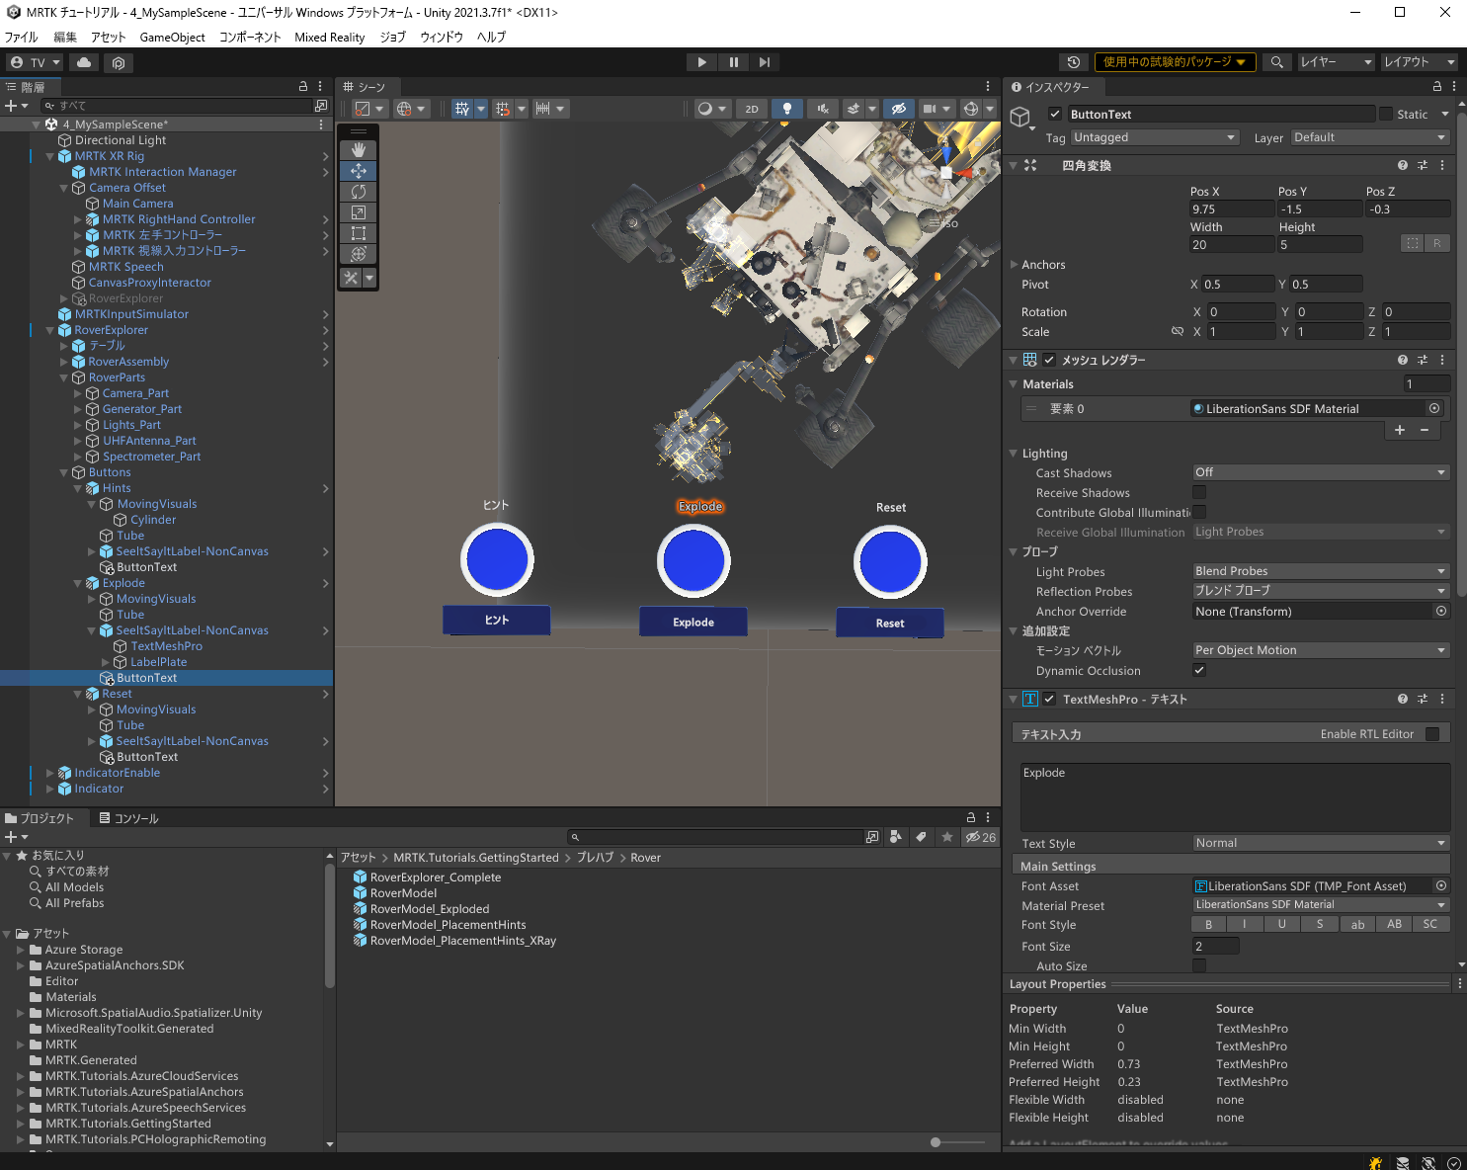Open Material Preset dropdown

pos(1321,904)
